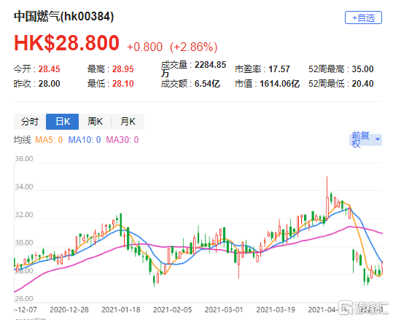Click date label 2021-01-18
This screenshot has height=320, width=393.
(x=120, y=310)
